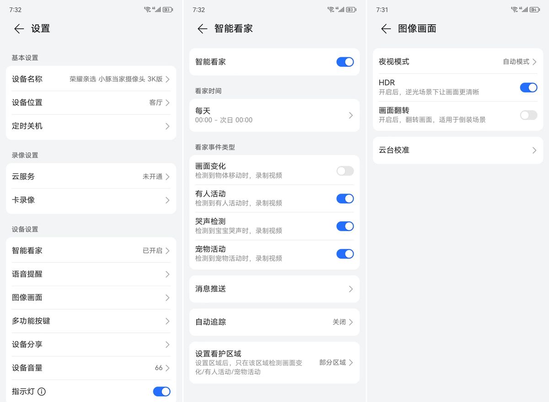Tap the info icon next to 指示灯
This screenshot has height=402, width=549.
42,391
